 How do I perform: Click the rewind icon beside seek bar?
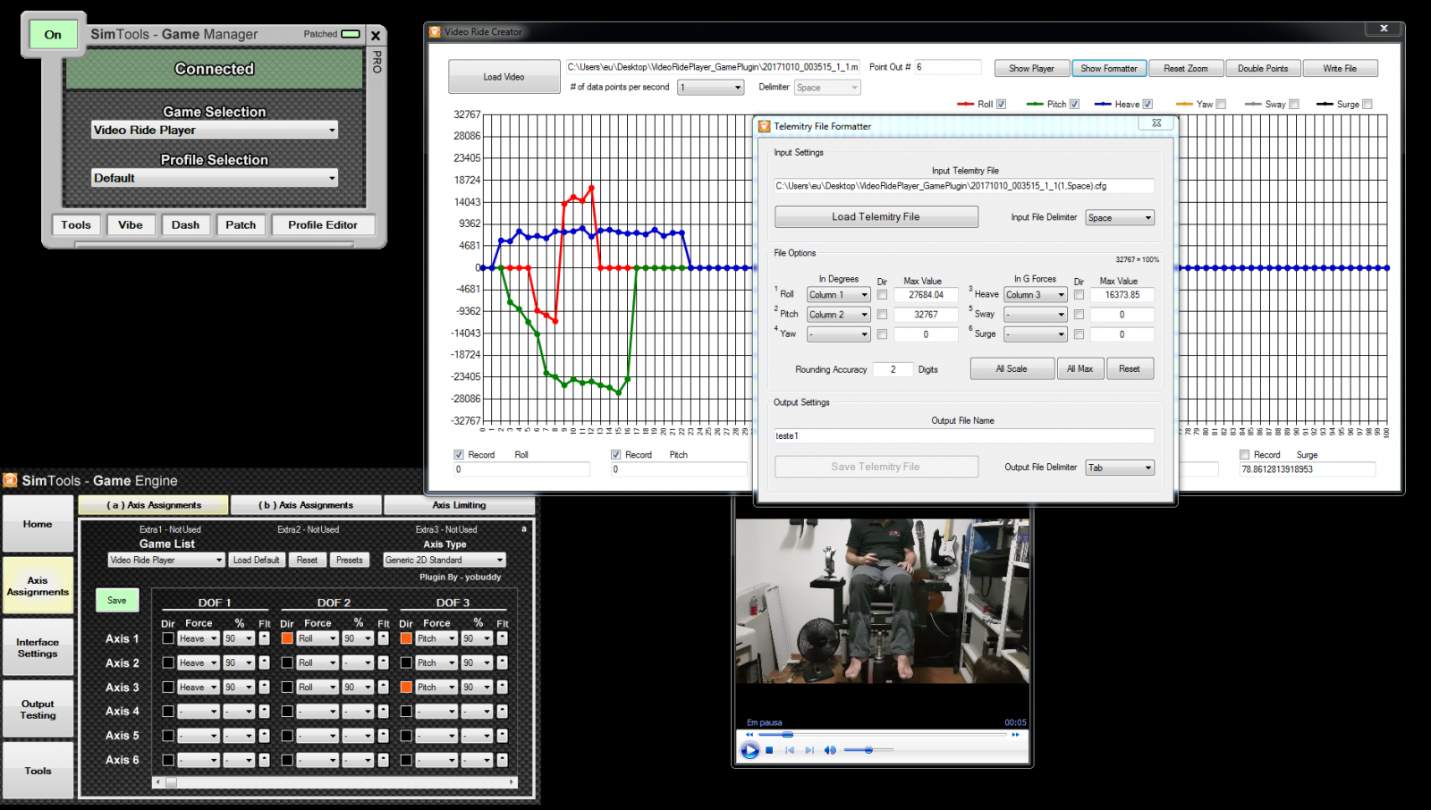pyautogui.click(x=749, y=735)
